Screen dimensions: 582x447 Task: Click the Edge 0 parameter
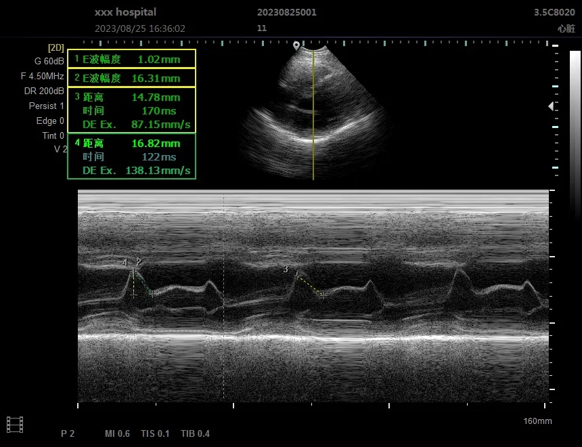pyautogui.click(x=50, y=121)
